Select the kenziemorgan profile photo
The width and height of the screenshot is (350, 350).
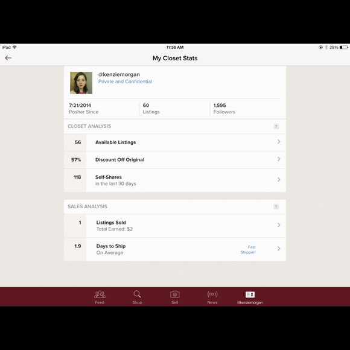coord(81,83)
